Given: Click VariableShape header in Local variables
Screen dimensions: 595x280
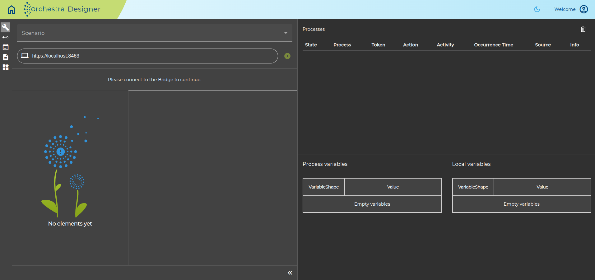Looking at the screenshot, I should (473, 187).
